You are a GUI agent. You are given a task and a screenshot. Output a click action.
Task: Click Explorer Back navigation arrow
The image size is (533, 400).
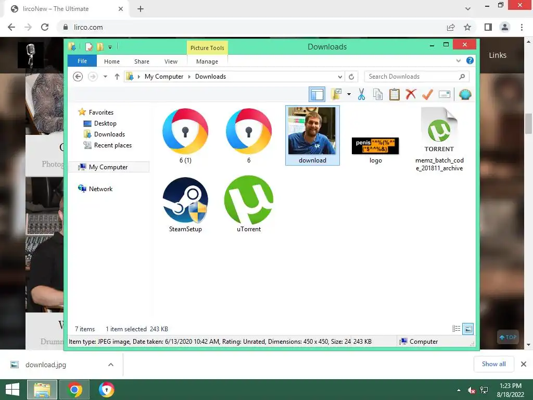tap(78, 77)
